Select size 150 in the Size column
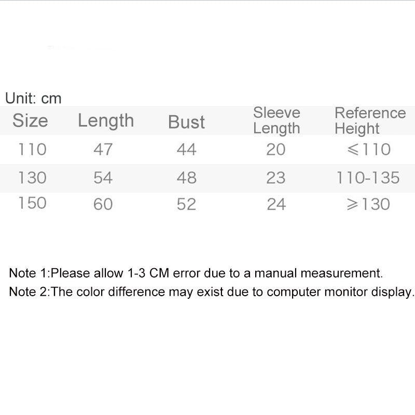 pyautogui.click(x=32, y=203)
